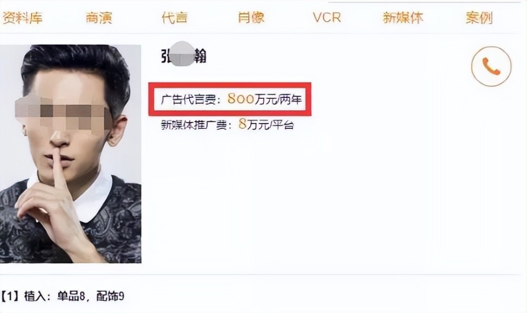Switch to the 商演 tab
Screen dimensions: 527x313
(x=99, y=18)
